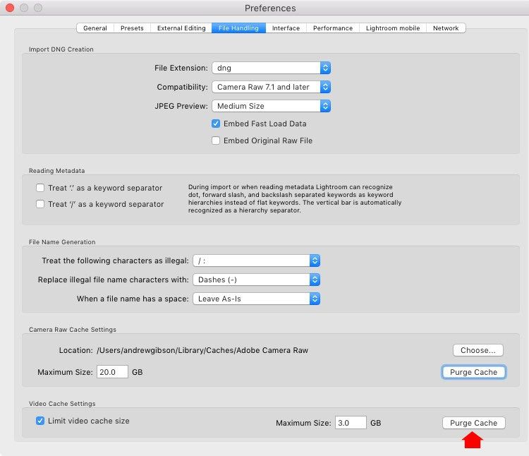Viewport: 529px width, 456px height.
Task: Open the Network tab
Action: click(x=446, y=28)
